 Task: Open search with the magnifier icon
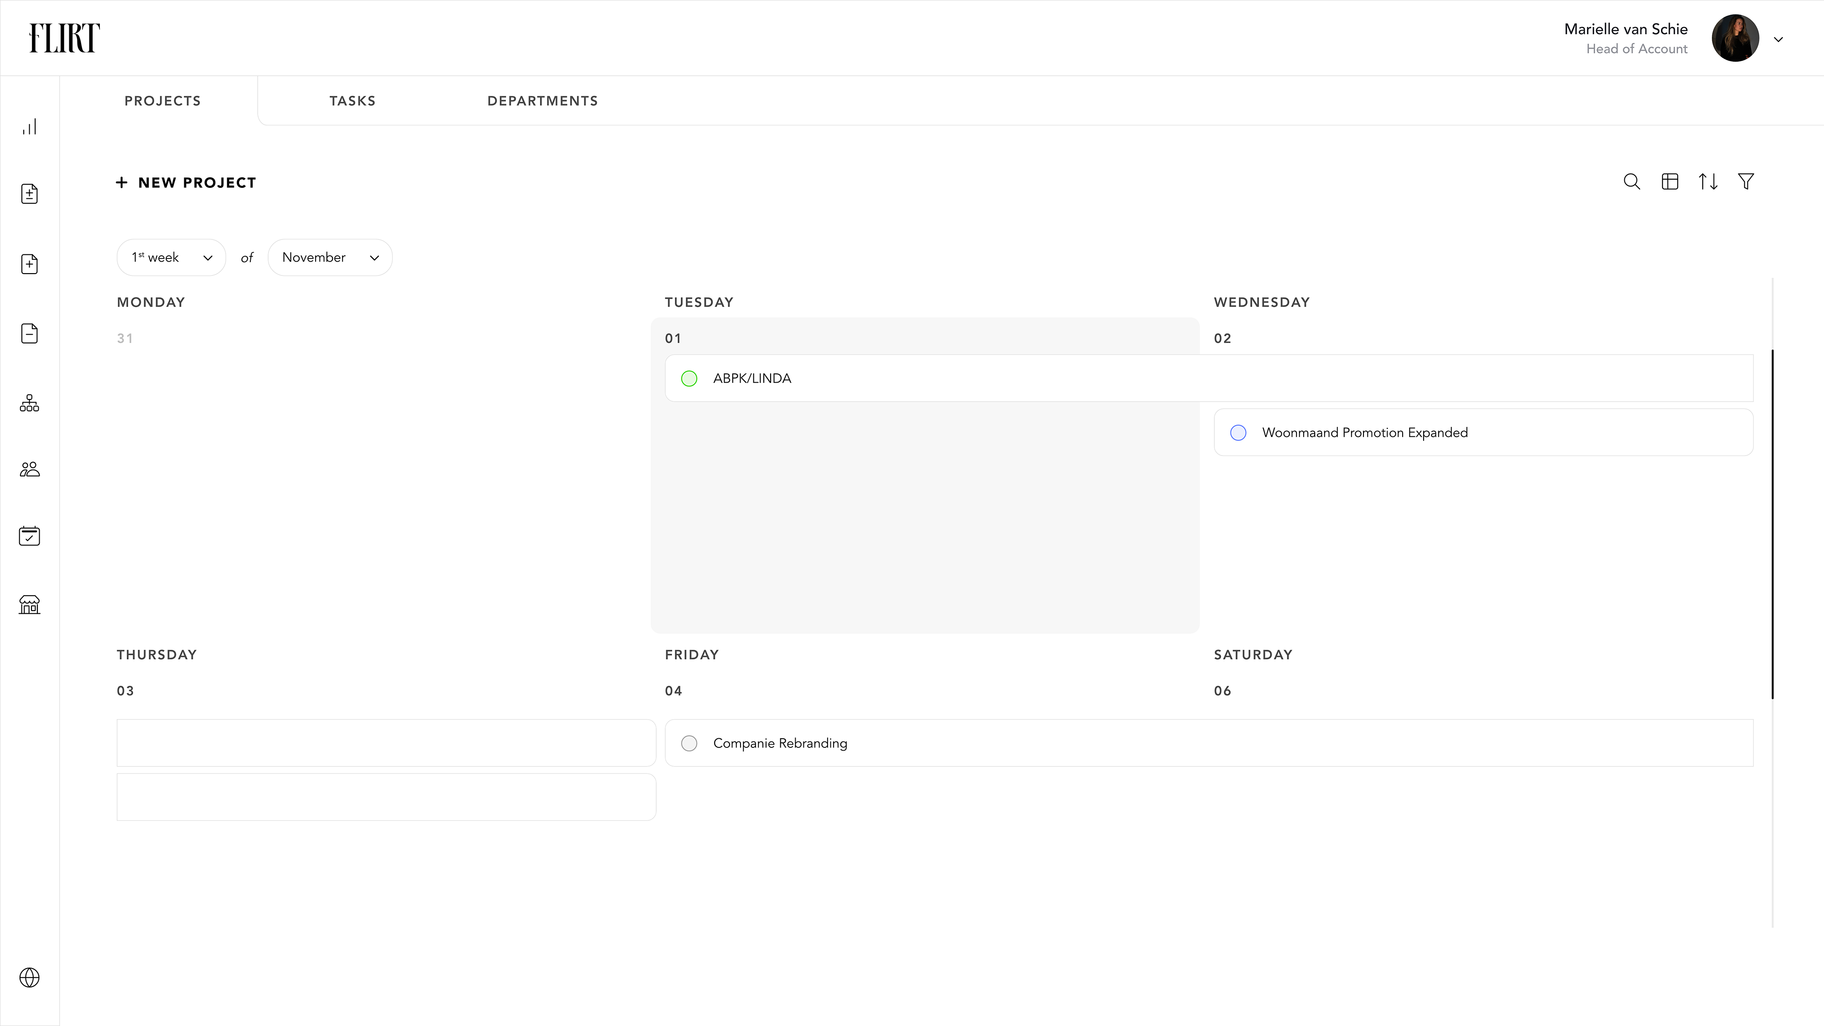(x=1632, y=182)
